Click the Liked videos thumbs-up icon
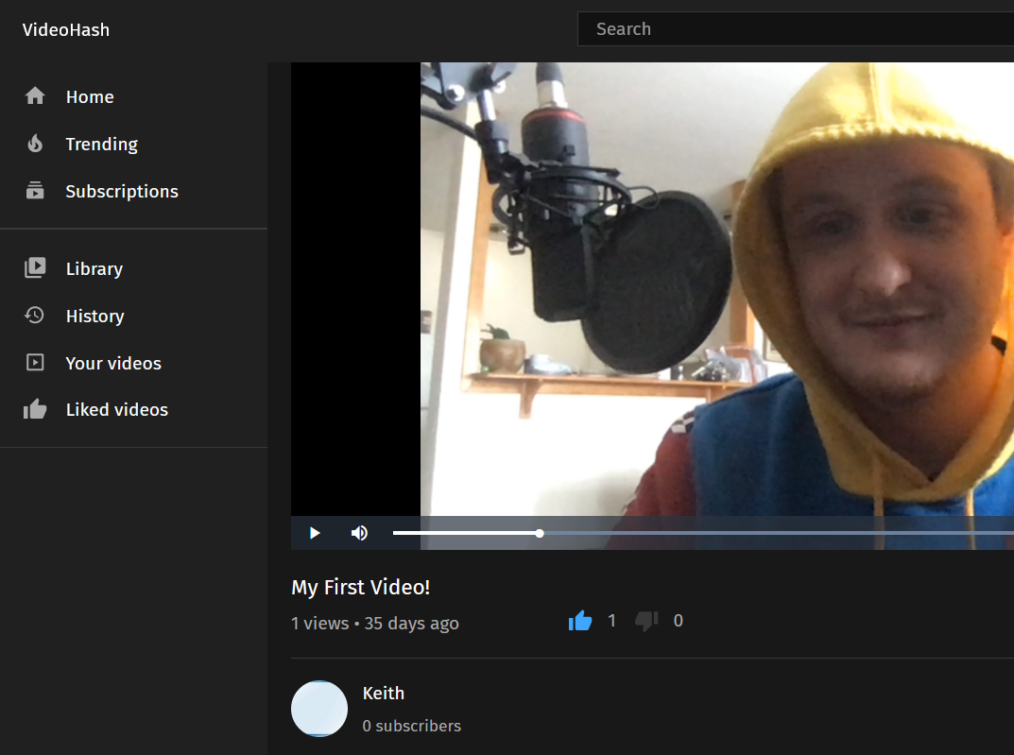 point(35,409)
